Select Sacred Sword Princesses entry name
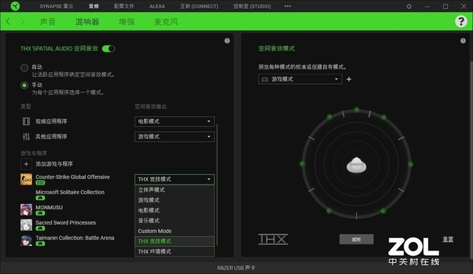 click(x=66, y=222)
